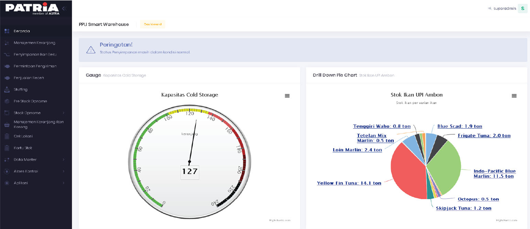The width and height of the screenshot is (530, 229).
Task: Click the Stuffing sidebar icon
Action: coord(7,90)
